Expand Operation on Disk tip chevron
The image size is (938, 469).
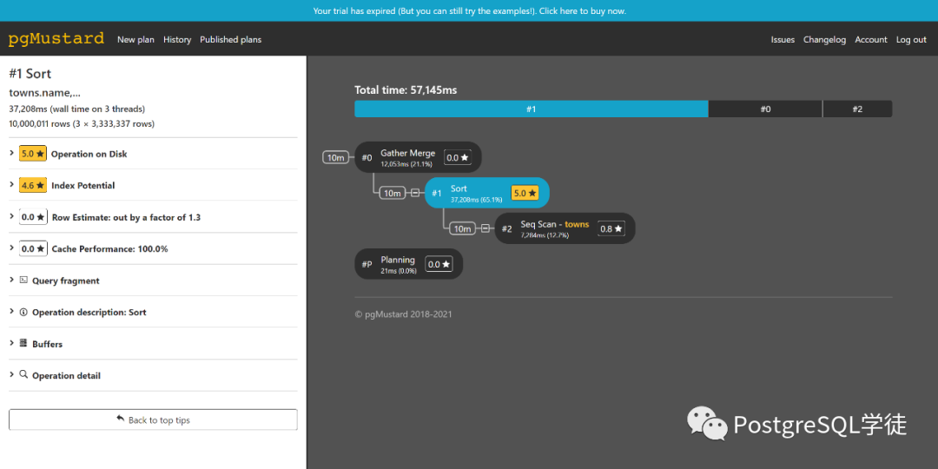12,153
